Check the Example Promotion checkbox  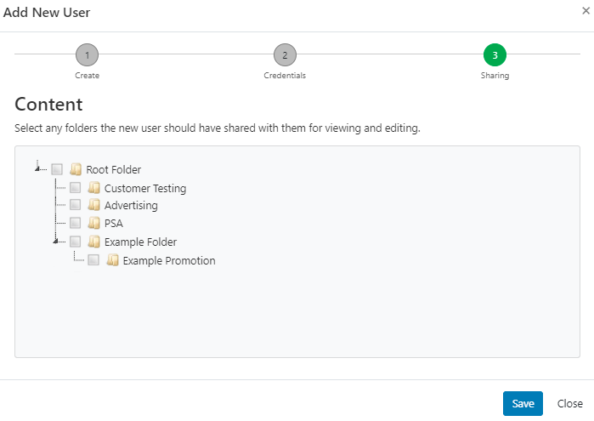(x=93, y=260)
